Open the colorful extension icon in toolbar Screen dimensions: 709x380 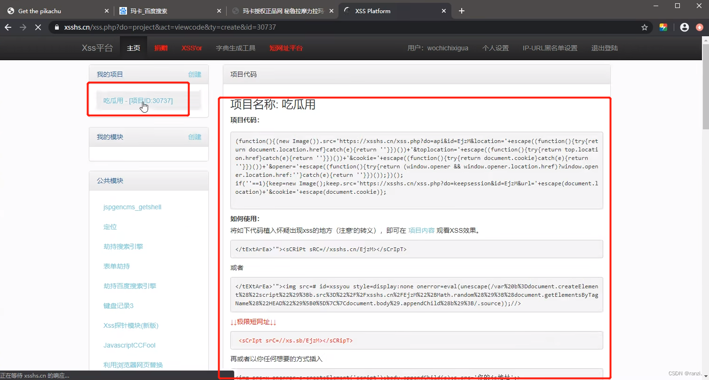pyautogui.click(x=663, y=27)
